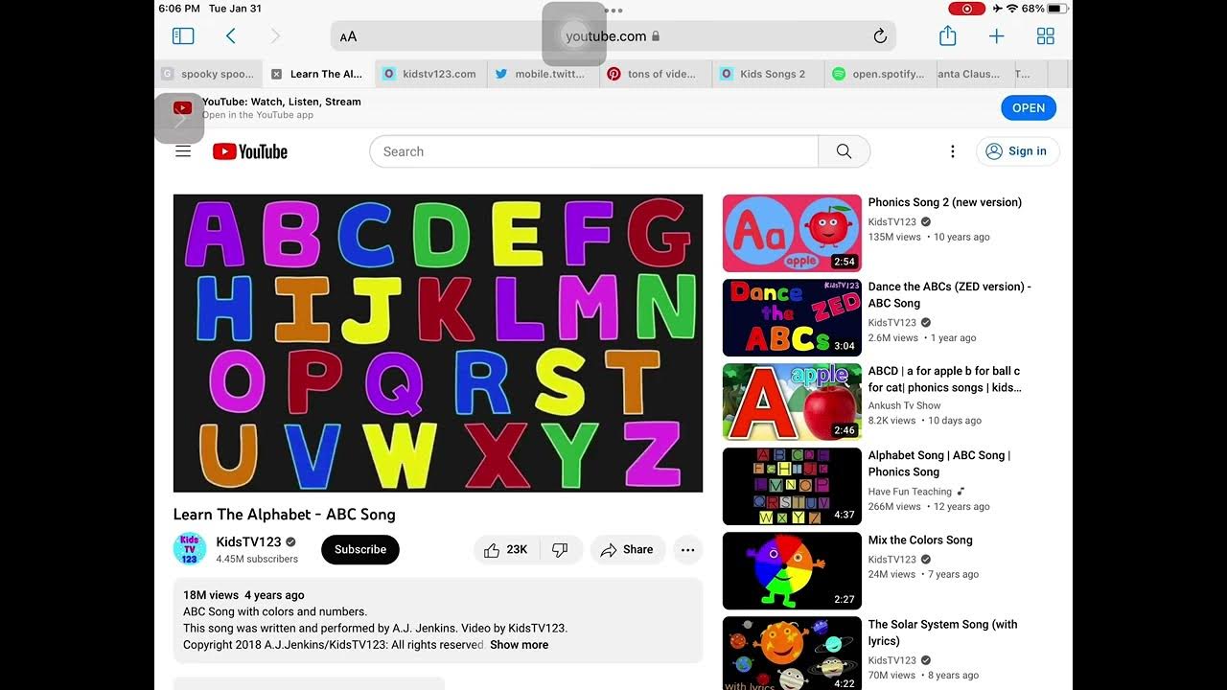Focus the YouTube search field

(594, 151)
